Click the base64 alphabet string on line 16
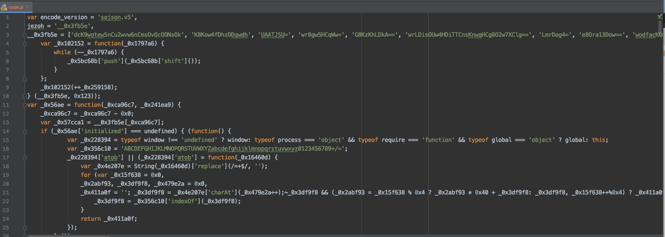 tap(233, 149)
